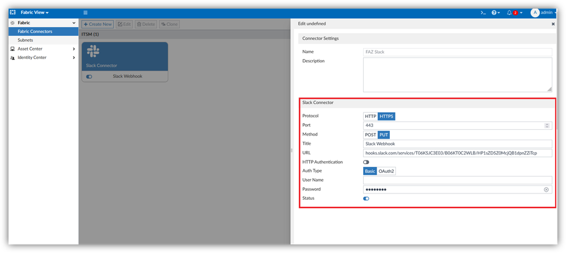Click the Identity Center users icon
The height and width of the screenshot is (253, 566).
click(12, 57)
